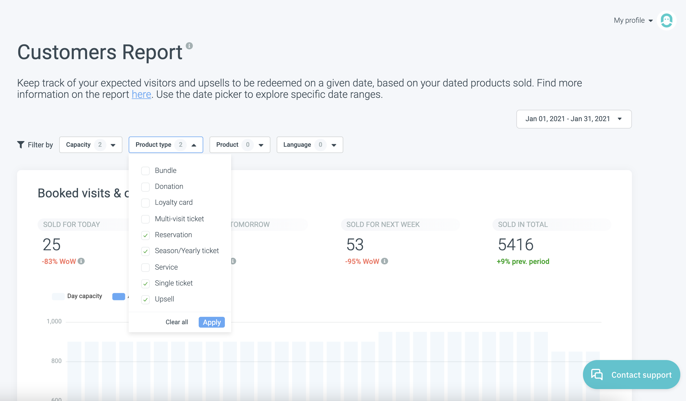The image size is (686, 401).
Task: Uncheck the Upsell option
Action: [145, 299]
